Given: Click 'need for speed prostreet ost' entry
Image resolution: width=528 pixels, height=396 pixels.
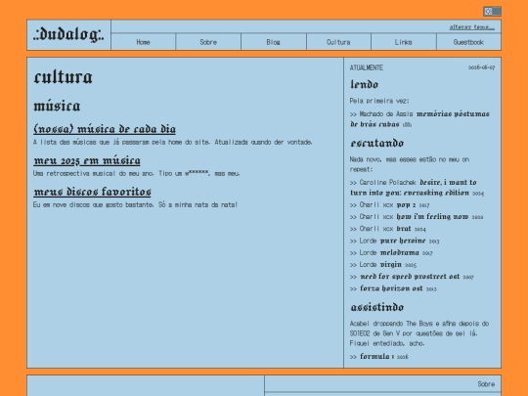Looking at the screenshot, I should [x=412, y=277].
